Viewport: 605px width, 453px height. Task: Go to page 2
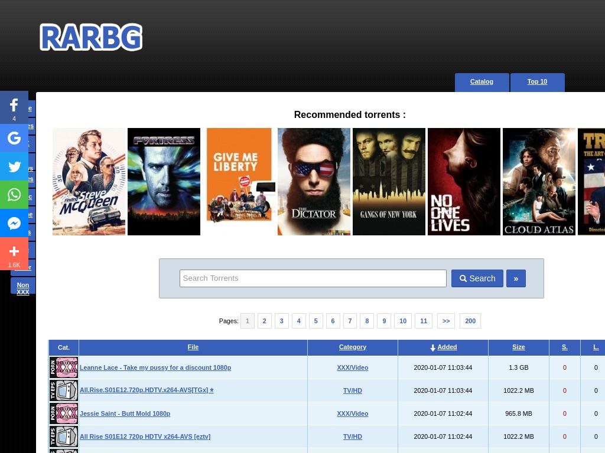tap(264, 321)
